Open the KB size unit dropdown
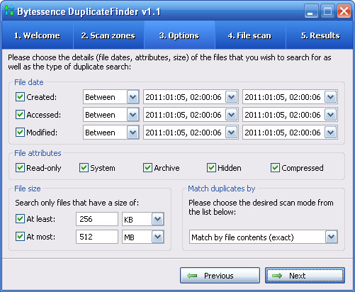This screenshot has height=292, width=355. 157,219
